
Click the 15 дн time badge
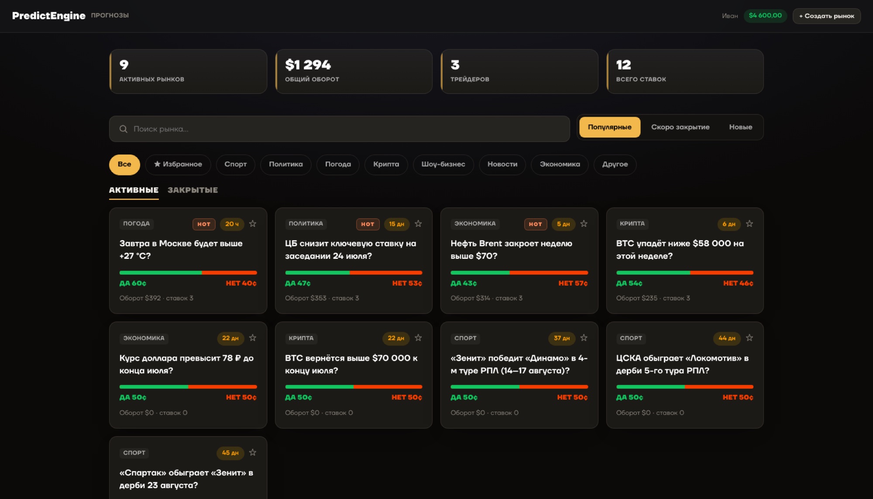(396, 224)
